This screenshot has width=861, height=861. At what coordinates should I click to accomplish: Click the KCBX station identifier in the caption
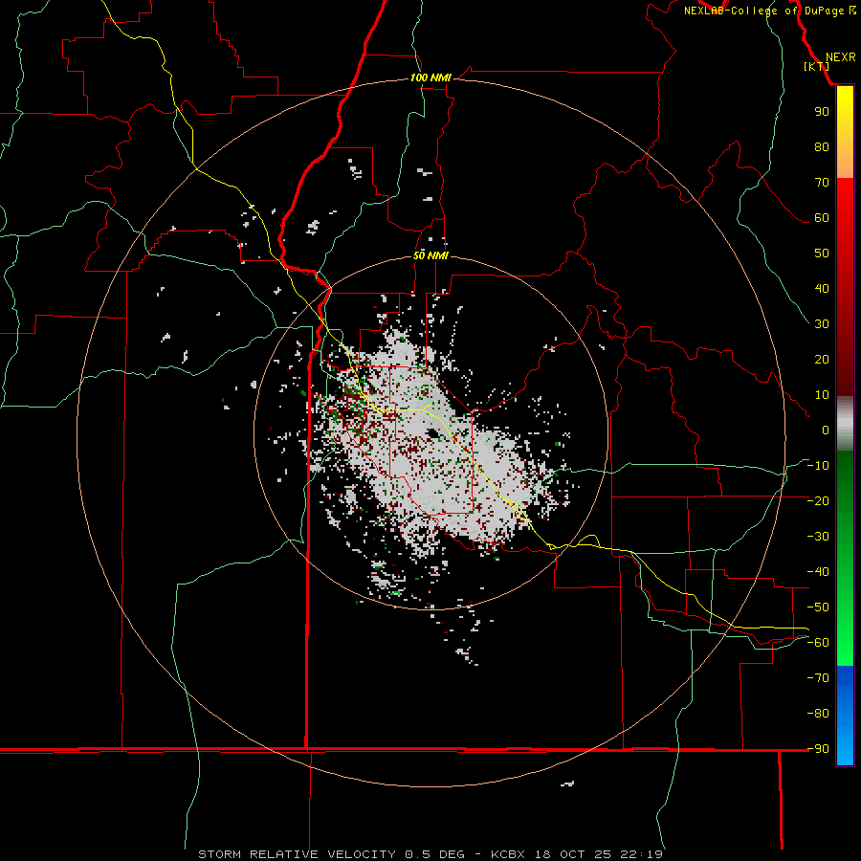pyautogui.click(x=508, y=854)
